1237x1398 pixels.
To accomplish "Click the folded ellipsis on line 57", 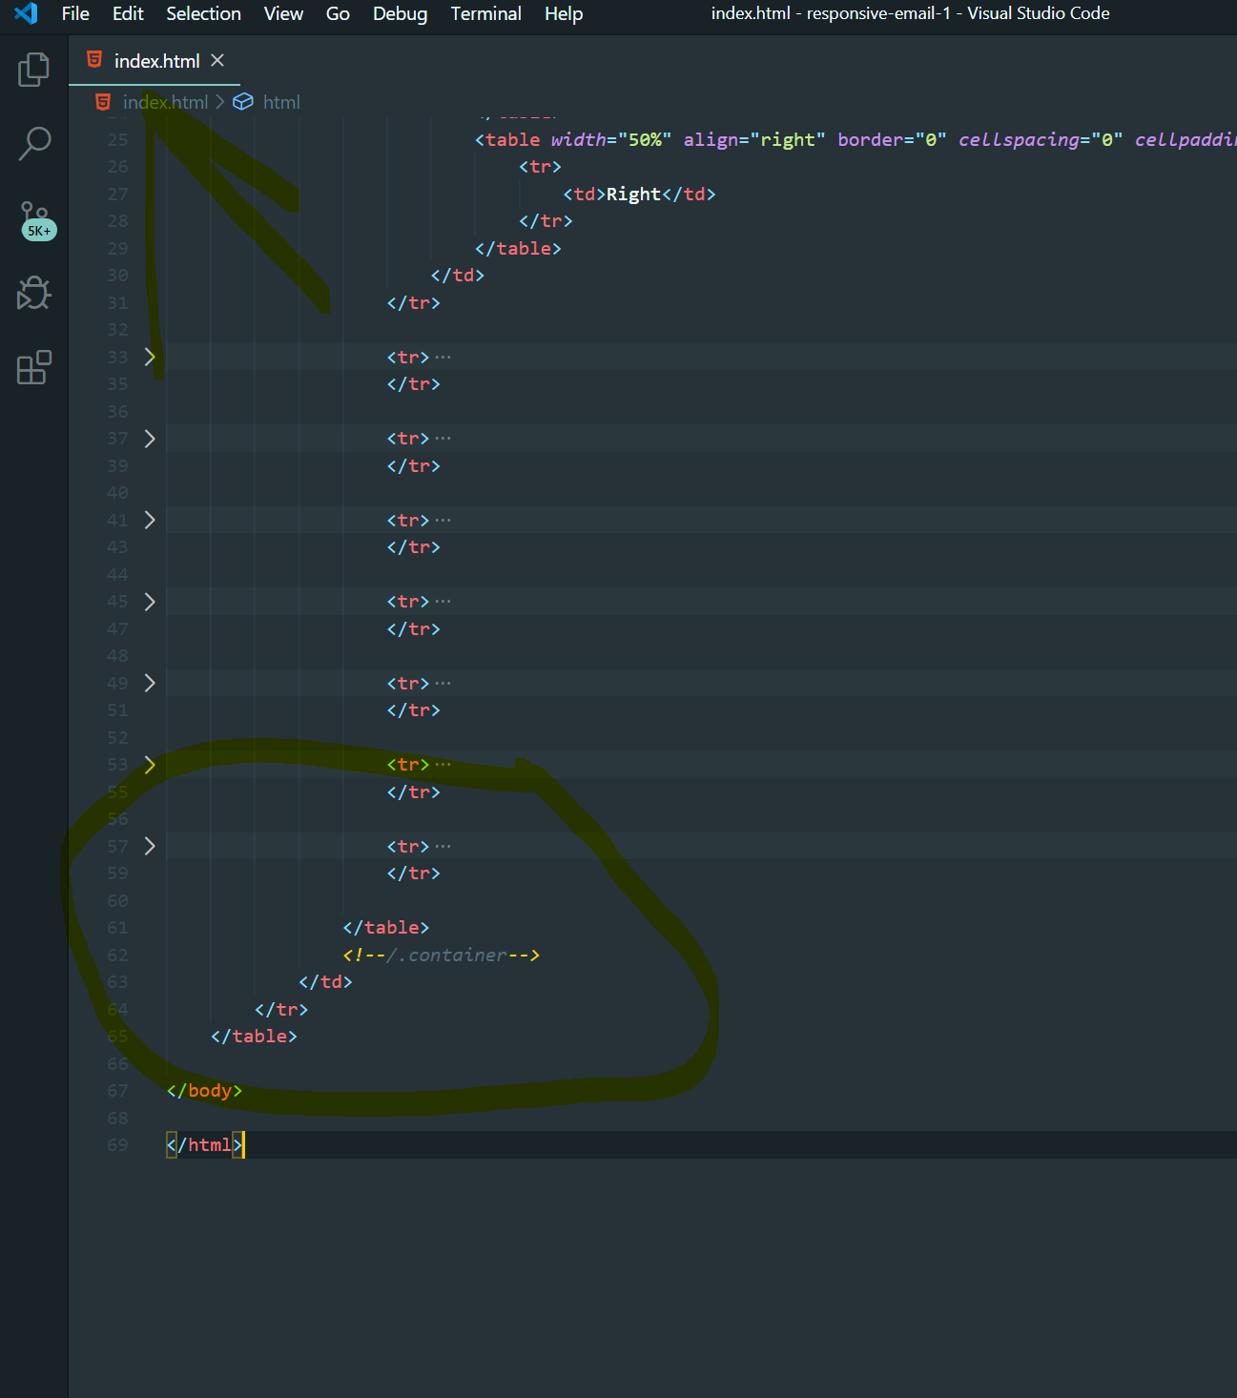I will 443,846.
